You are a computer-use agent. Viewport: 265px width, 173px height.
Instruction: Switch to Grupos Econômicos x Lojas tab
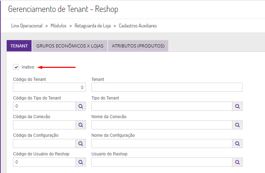tap(70, 46)
